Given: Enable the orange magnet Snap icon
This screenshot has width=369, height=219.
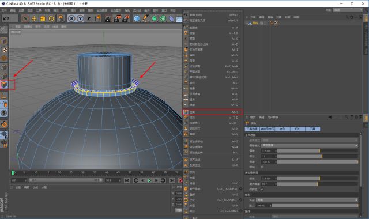Looking at the screenshot, I should coord(4,123).
